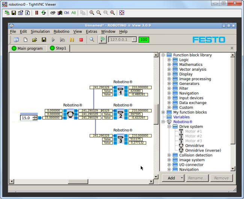The height and width of the screenshot is (199, 244).
Task: Click TightVNC zoom in icon
Action: (x=92, y=13)
